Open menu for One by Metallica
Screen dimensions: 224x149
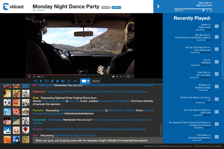tap(216, 62)
